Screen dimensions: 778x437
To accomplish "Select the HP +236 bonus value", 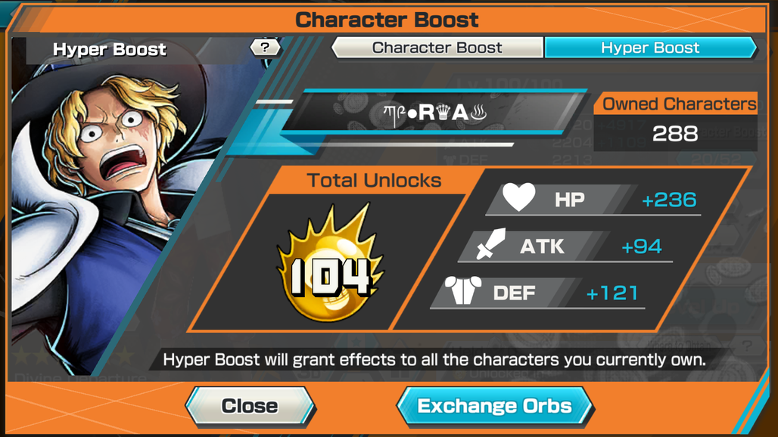I will pos(669,200).
